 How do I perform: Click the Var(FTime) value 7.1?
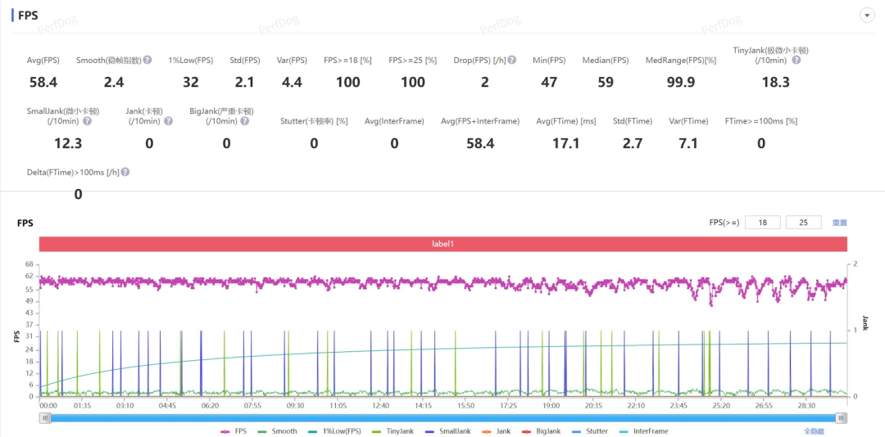688,143
